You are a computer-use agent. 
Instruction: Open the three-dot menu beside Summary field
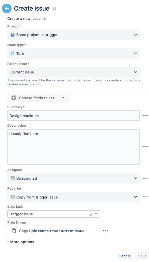point(145,115)
